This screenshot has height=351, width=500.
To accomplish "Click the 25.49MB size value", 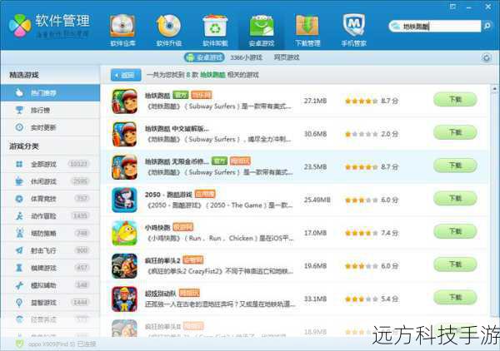I will click(317, 200).
